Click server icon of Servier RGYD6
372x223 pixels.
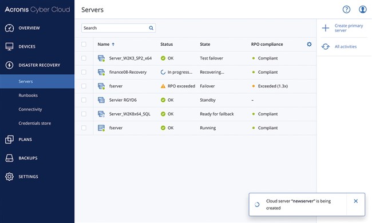click(x=101, y=100)
